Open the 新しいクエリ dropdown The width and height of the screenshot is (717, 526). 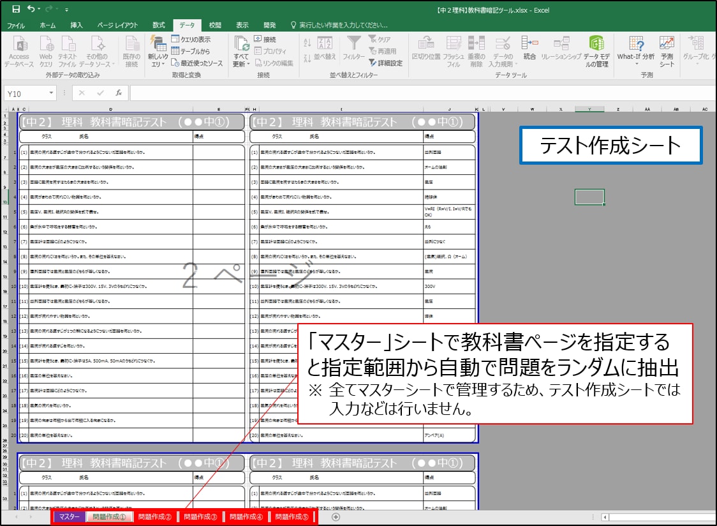point(158,51)
